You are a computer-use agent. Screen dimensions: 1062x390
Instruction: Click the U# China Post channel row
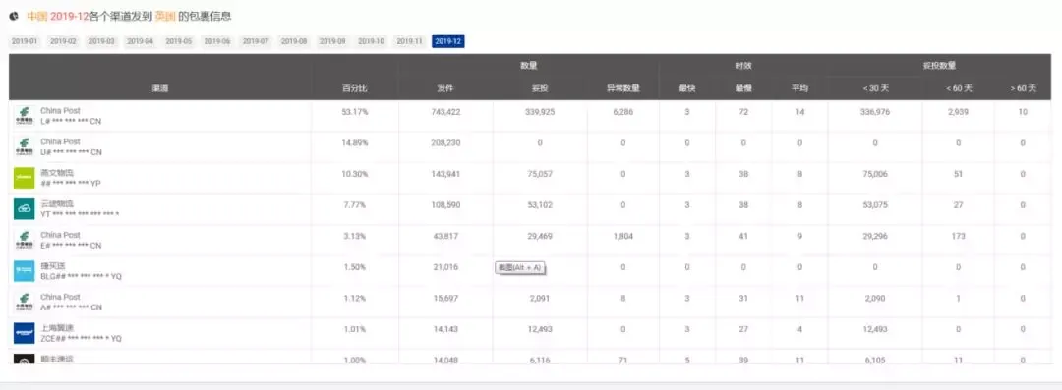coord(531,147)
